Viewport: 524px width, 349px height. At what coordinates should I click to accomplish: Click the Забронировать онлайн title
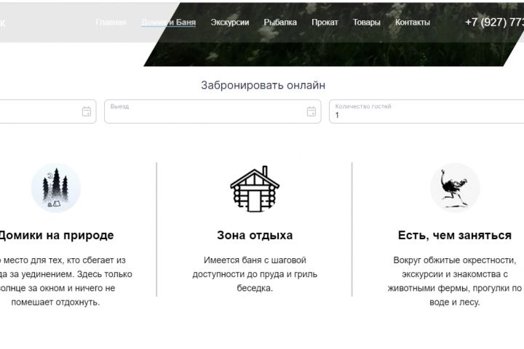263,85
